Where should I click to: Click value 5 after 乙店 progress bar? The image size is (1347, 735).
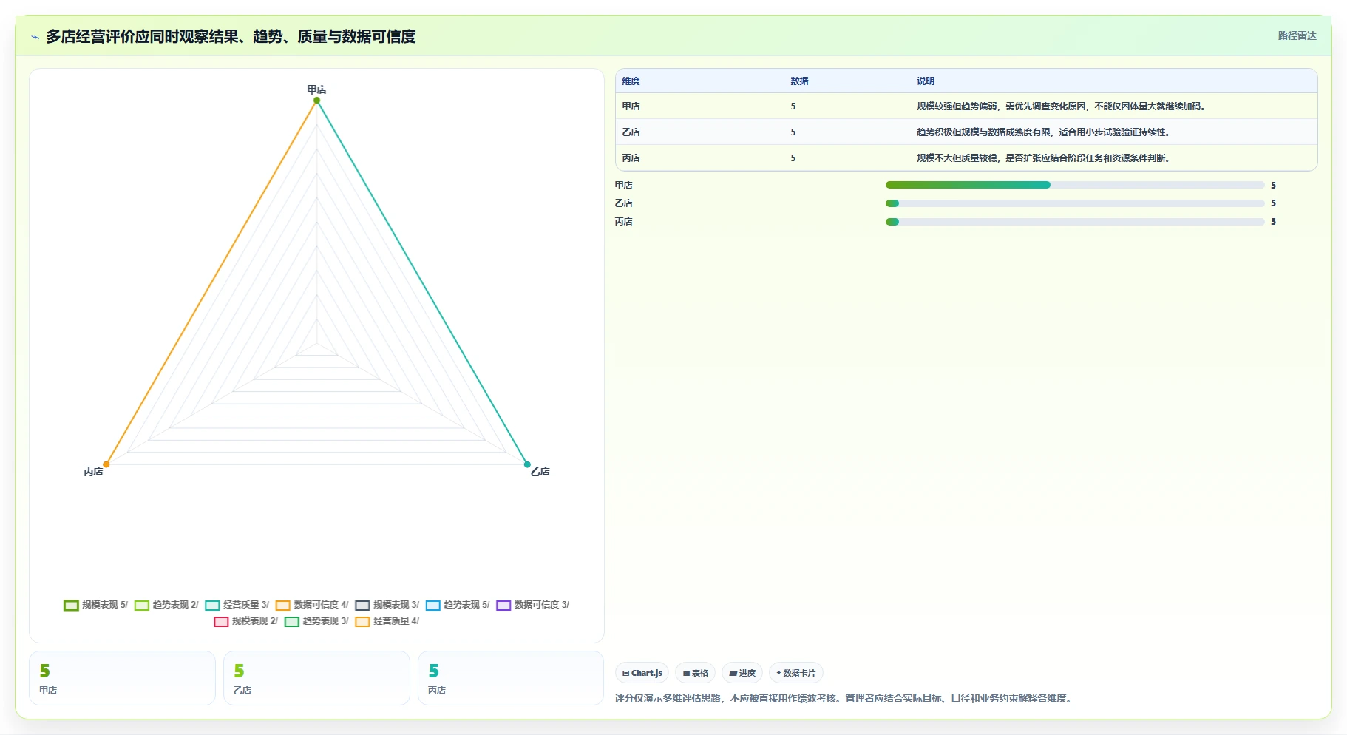coord(1273,203)
